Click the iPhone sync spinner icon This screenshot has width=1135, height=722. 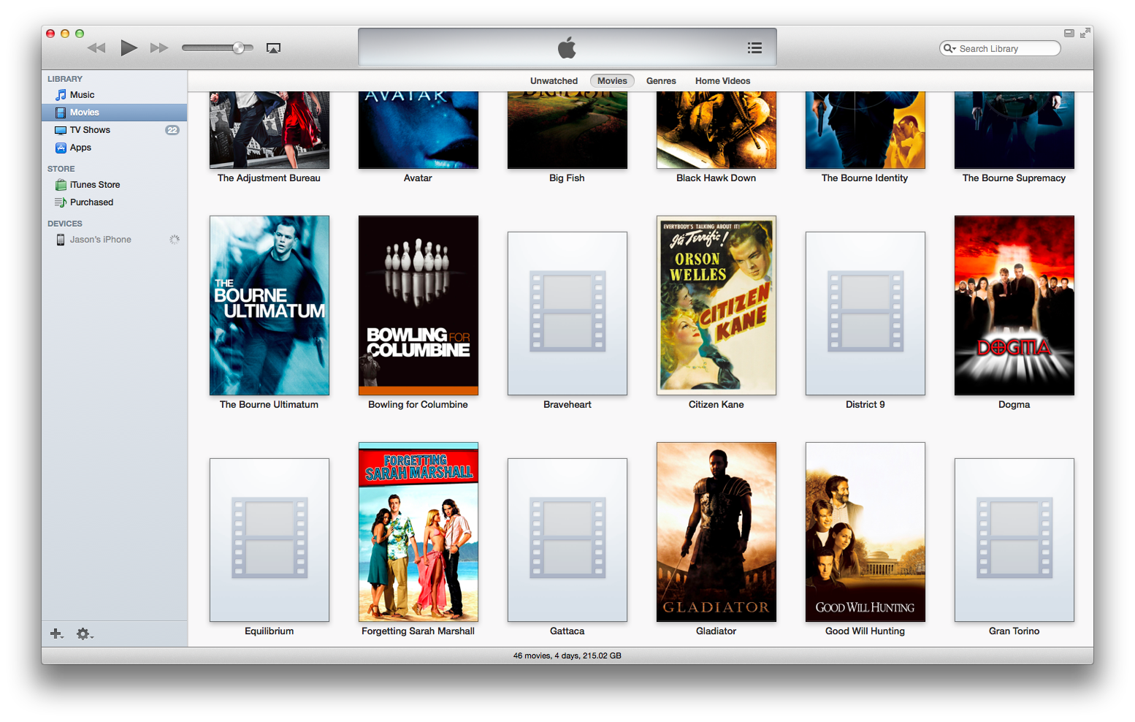(x=174, y=240)
